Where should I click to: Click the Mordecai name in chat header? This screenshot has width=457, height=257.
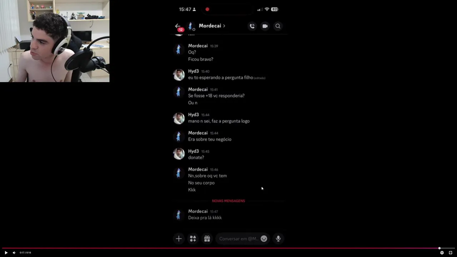(210, 26)
